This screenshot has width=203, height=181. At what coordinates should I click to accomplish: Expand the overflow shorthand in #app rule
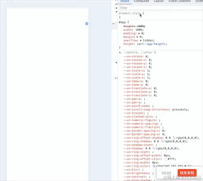click(x=141, y=41)
